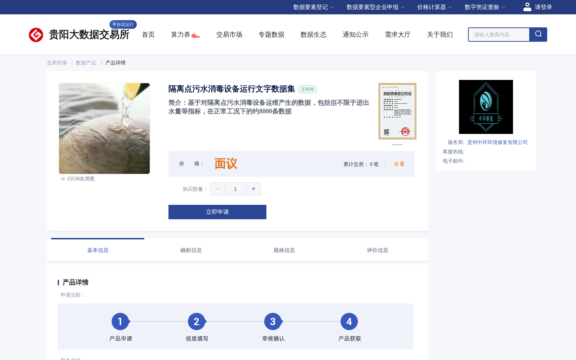Viewport: 576px width, 360px height.
Task: Open 关于我们 navigation item
Action: tap(440, 35)
